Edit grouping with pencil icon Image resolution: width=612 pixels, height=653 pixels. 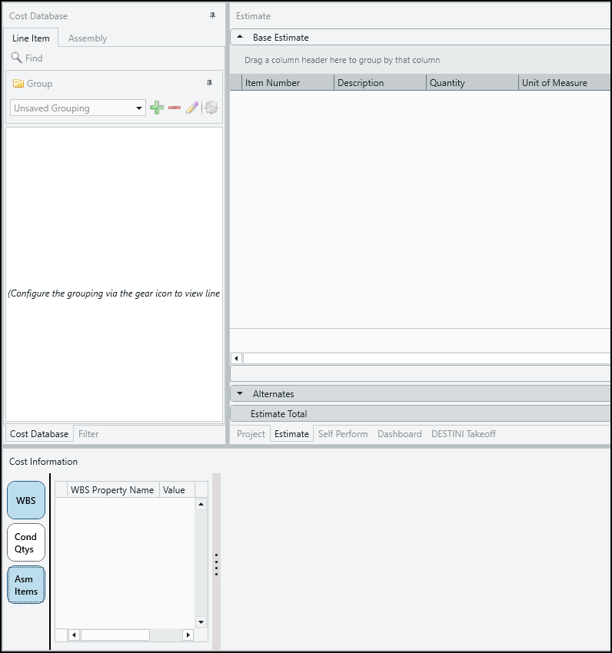[191, 108]
